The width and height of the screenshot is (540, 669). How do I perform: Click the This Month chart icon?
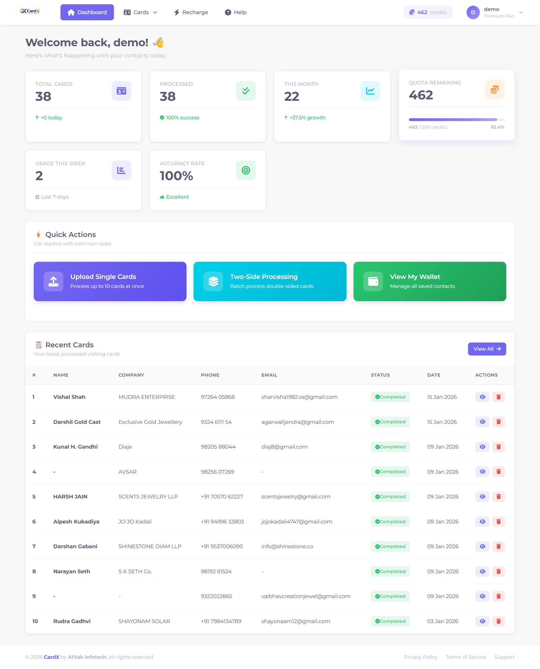pos(370,91)
